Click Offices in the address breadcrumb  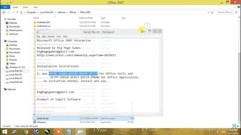pos(73,12)
